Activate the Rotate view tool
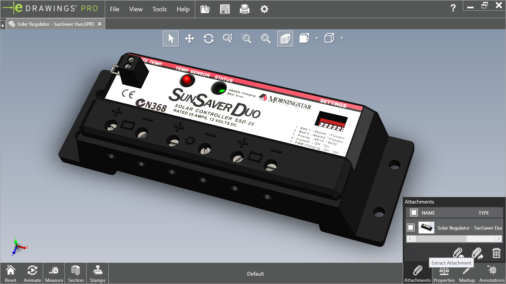 tap(208, 39)
